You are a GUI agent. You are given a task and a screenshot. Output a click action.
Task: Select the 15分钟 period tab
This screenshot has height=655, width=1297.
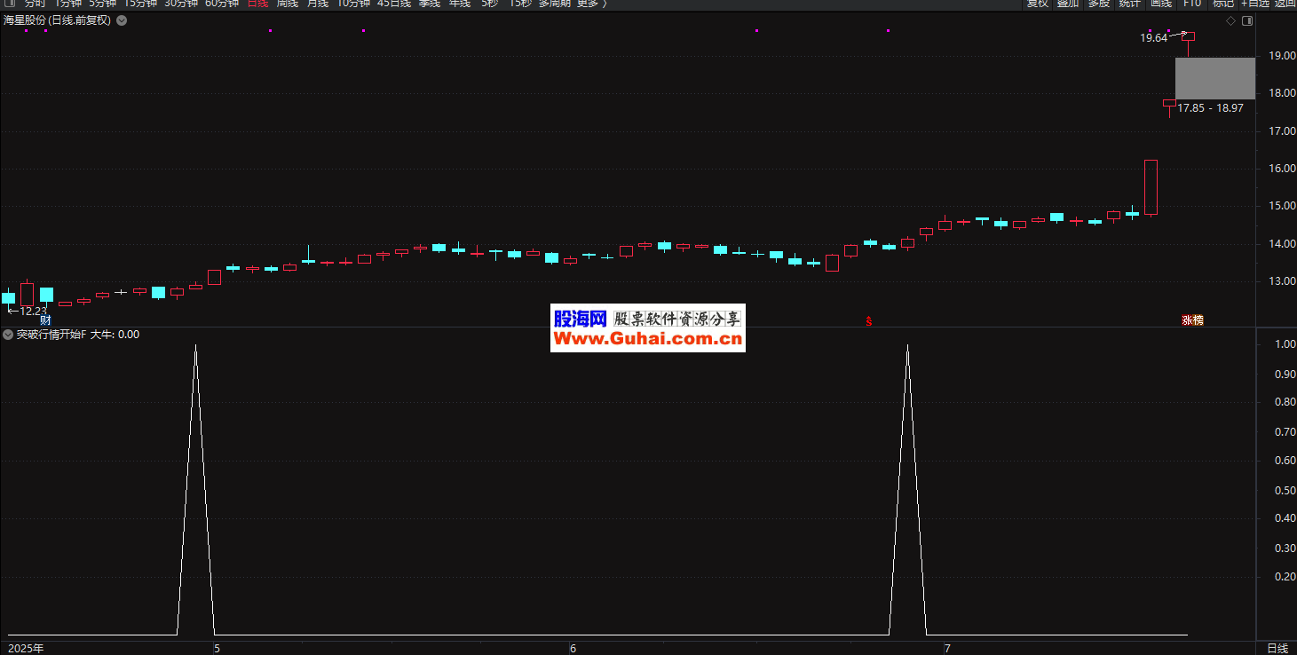click(x=139, y=4)
